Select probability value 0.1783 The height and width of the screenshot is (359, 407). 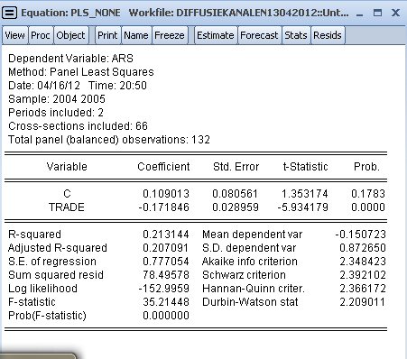pos(368,194)
